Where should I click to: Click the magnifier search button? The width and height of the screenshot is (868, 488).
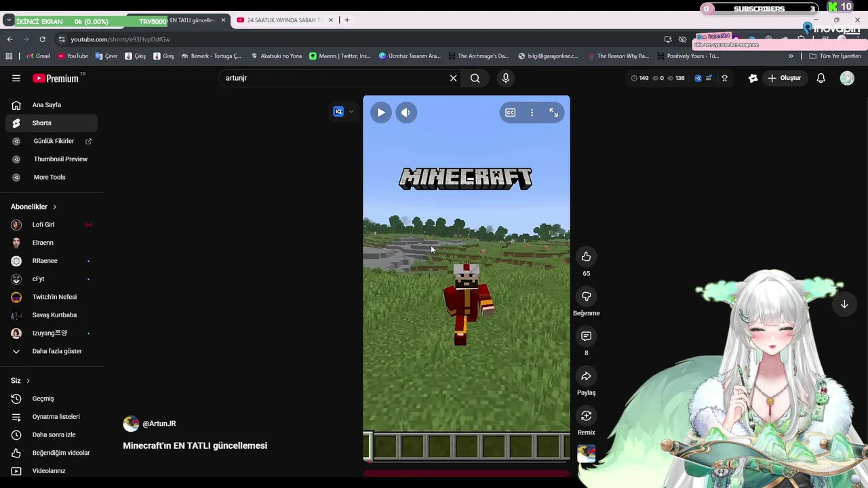[x=475, y=78]
